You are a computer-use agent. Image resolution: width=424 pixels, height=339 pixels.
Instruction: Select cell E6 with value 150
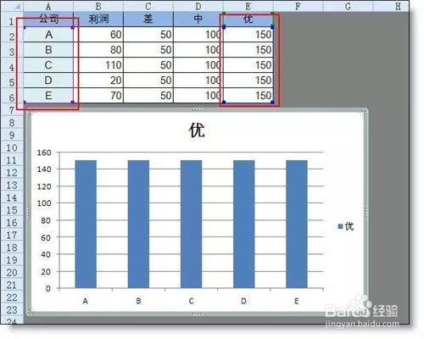pyautogui.click(x=248, y=96)
